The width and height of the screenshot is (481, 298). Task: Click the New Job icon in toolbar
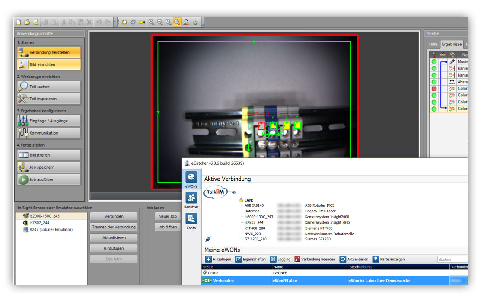[x=19, y=22]
